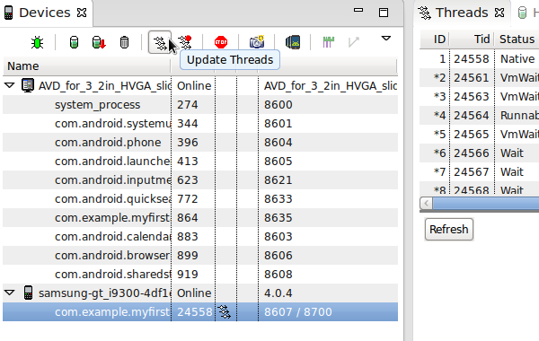Click the Tid column header
The height and width of the screenshot is (341, 539).
[x=473, y=39]
